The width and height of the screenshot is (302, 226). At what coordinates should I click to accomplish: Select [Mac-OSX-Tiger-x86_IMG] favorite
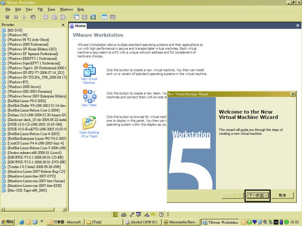pyautogui.click(x=27, y=190)
